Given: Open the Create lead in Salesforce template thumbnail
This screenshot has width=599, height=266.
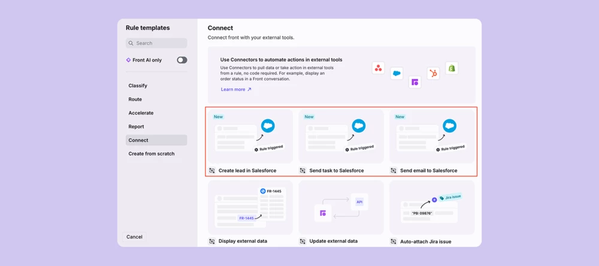Looking at the screenshot, I should coord(250,137).
